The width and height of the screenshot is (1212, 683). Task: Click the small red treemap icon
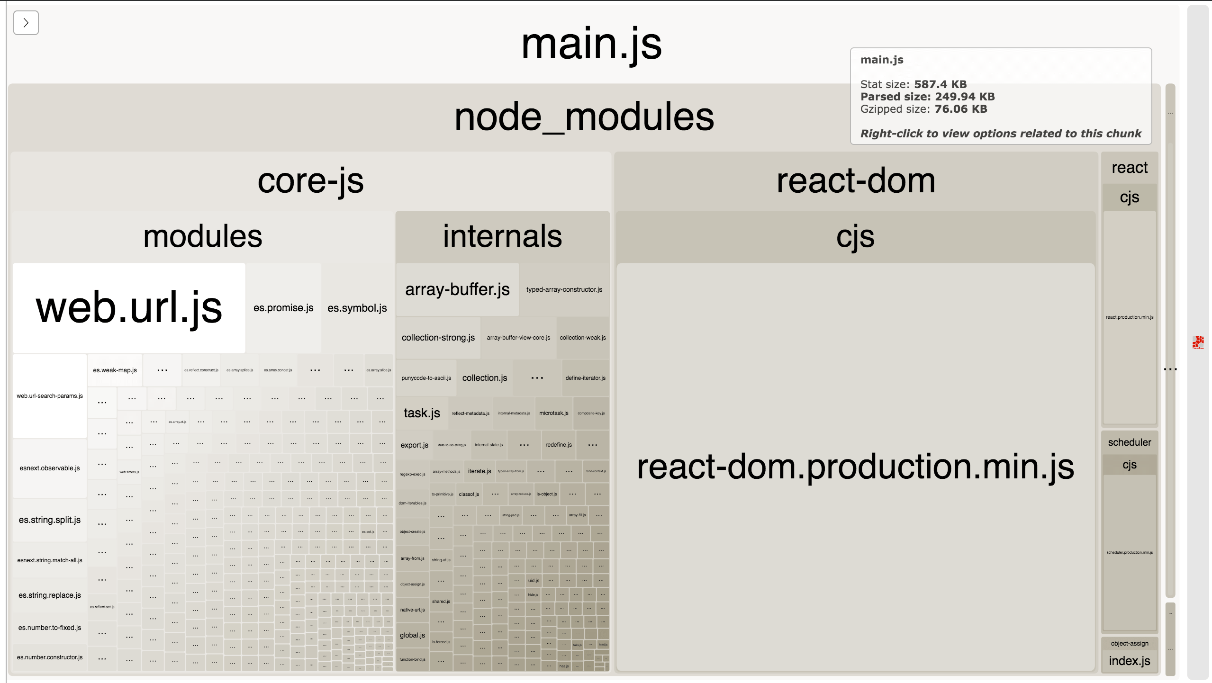click(x=1198, y=342)
